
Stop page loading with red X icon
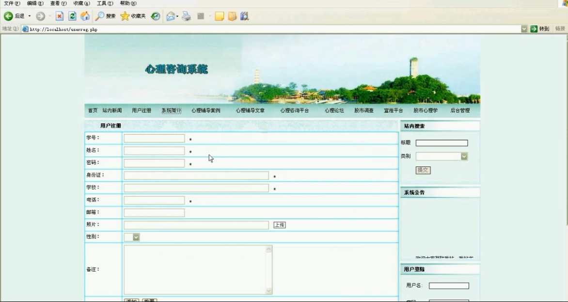[x=60, y=16]
